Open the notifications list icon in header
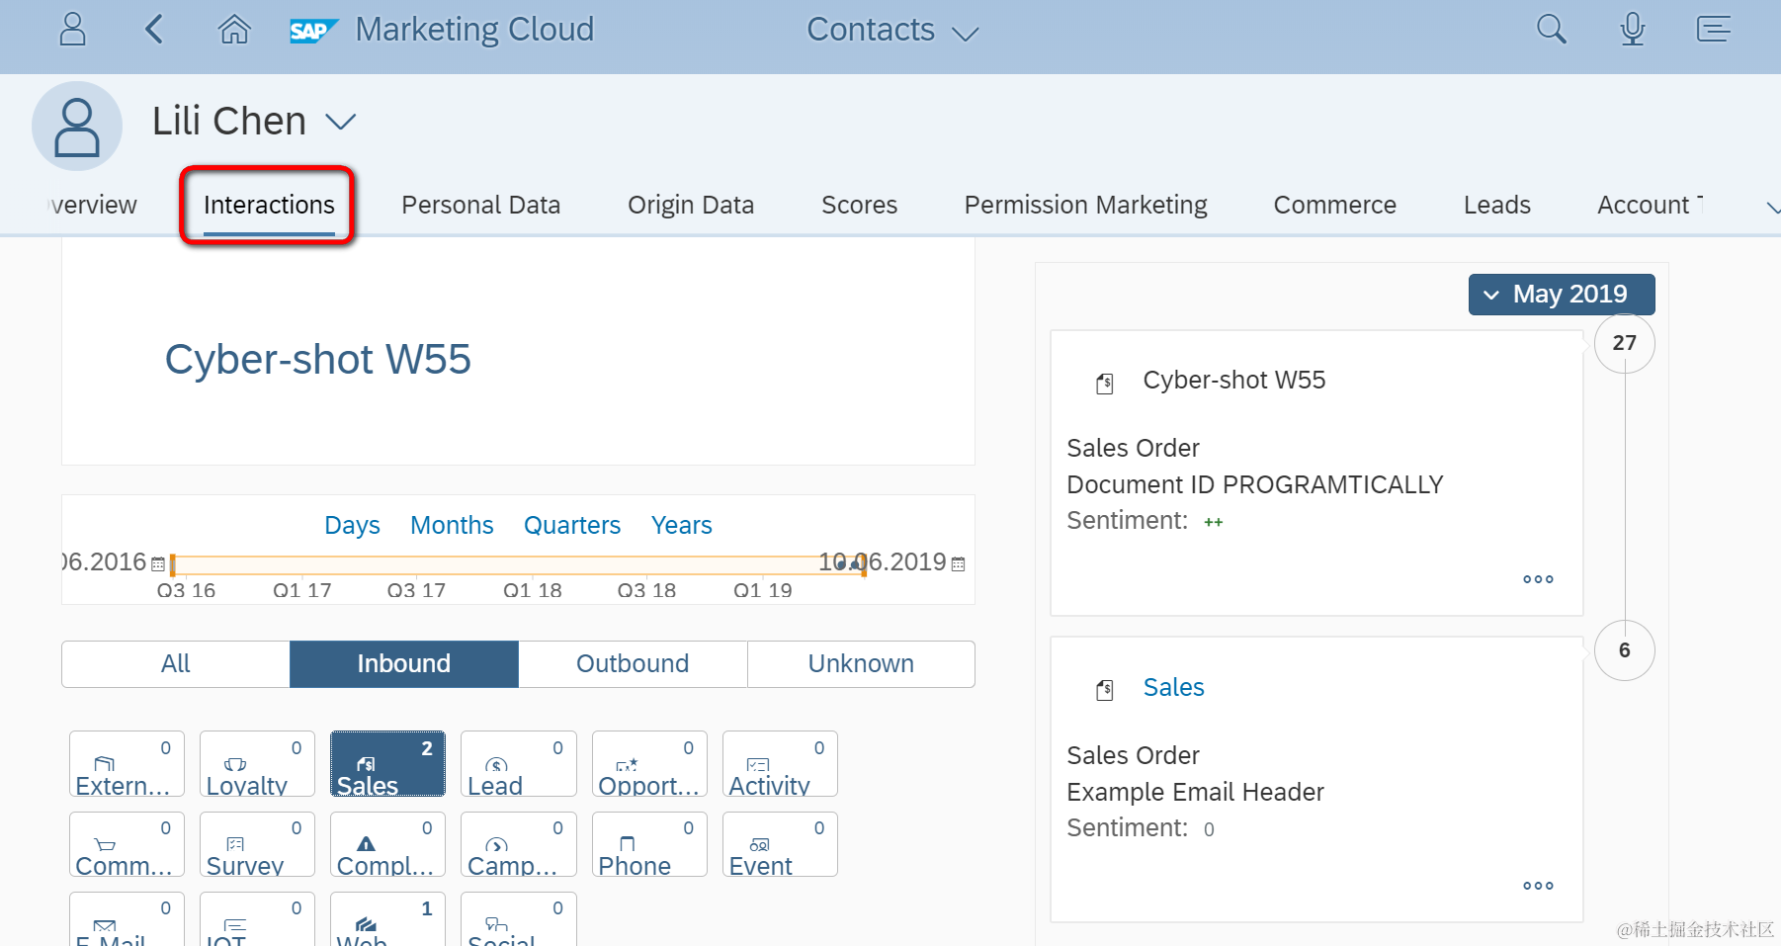The image size is (1781, 946). pyautogui.click(x=1714, y=30)
